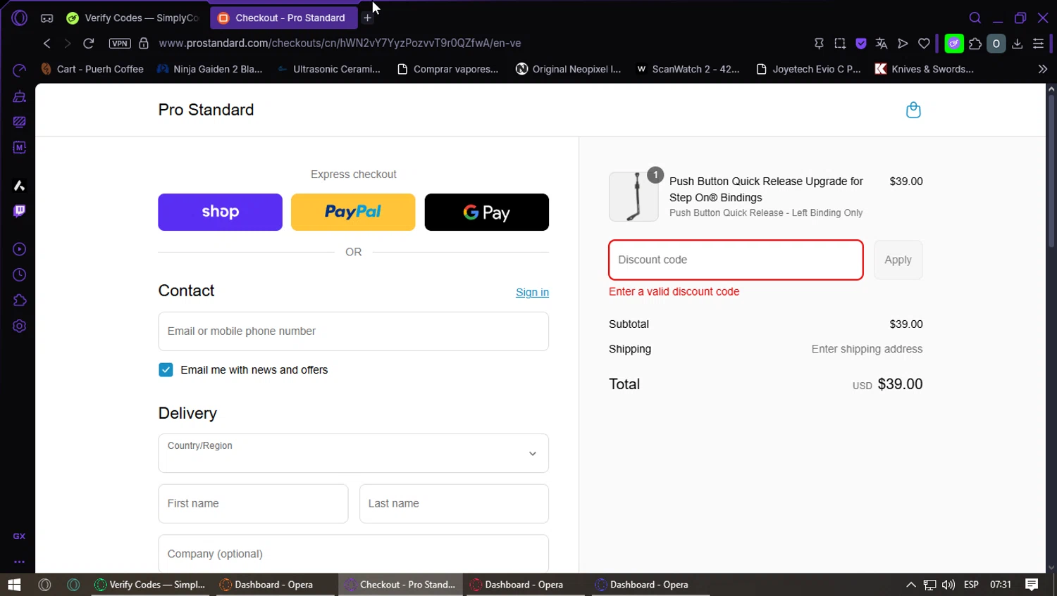The image size is (1057, 596).
Task: Toggle the VPN badge in address bar
Action: [x=120, y=44]
